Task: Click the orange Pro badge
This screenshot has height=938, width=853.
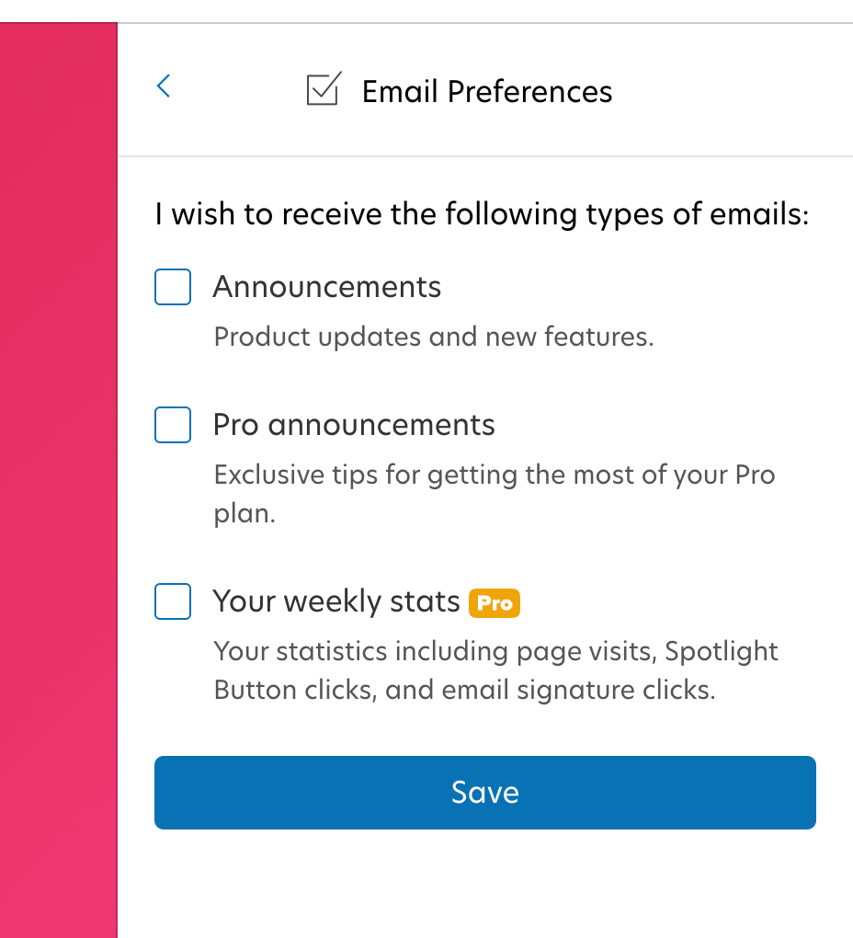Action: click(x=495, y=603)
